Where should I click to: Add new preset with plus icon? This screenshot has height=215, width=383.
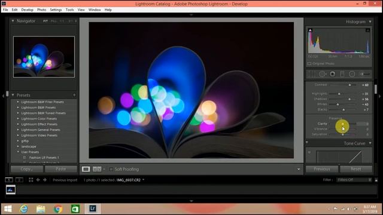pos(74,95)
